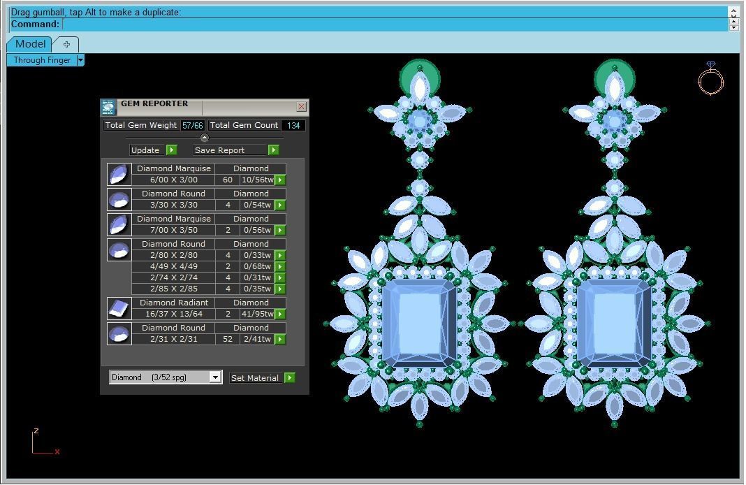This screenshot has width=746, height=485.
Task: Click the 7/00 X 3/50 size cell
Action: 174,231
